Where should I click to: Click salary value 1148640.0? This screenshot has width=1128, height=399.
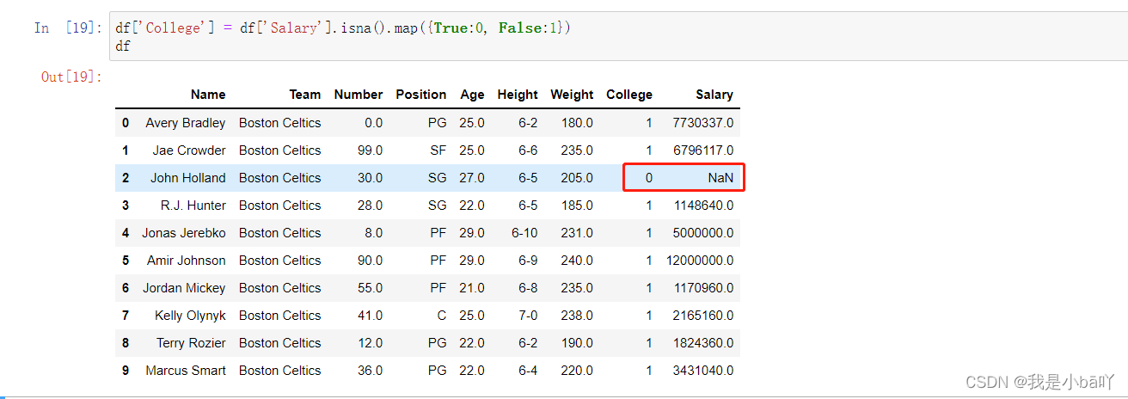(x=703, y=206)
